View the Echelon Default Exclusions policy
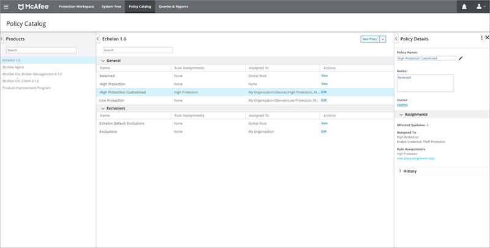The height and width of the screenshot is (248, 490). [x=325, y=123]
